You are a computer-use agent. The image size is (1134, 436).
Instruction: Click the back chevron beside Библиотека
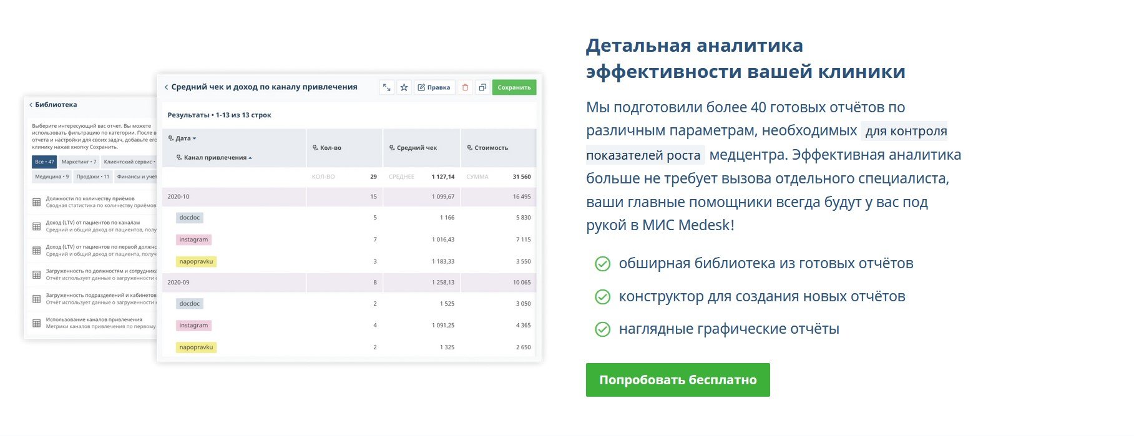tap(31, 105)
